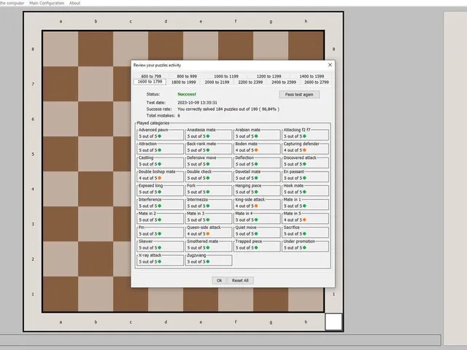Switch to the 2200 to 2399 tab
The width and height of the screenshot is (467, 350).
click(250, 82)
